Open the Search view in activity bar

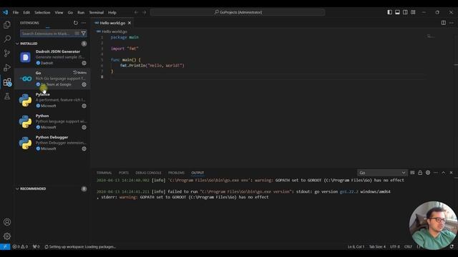point(7,39)
